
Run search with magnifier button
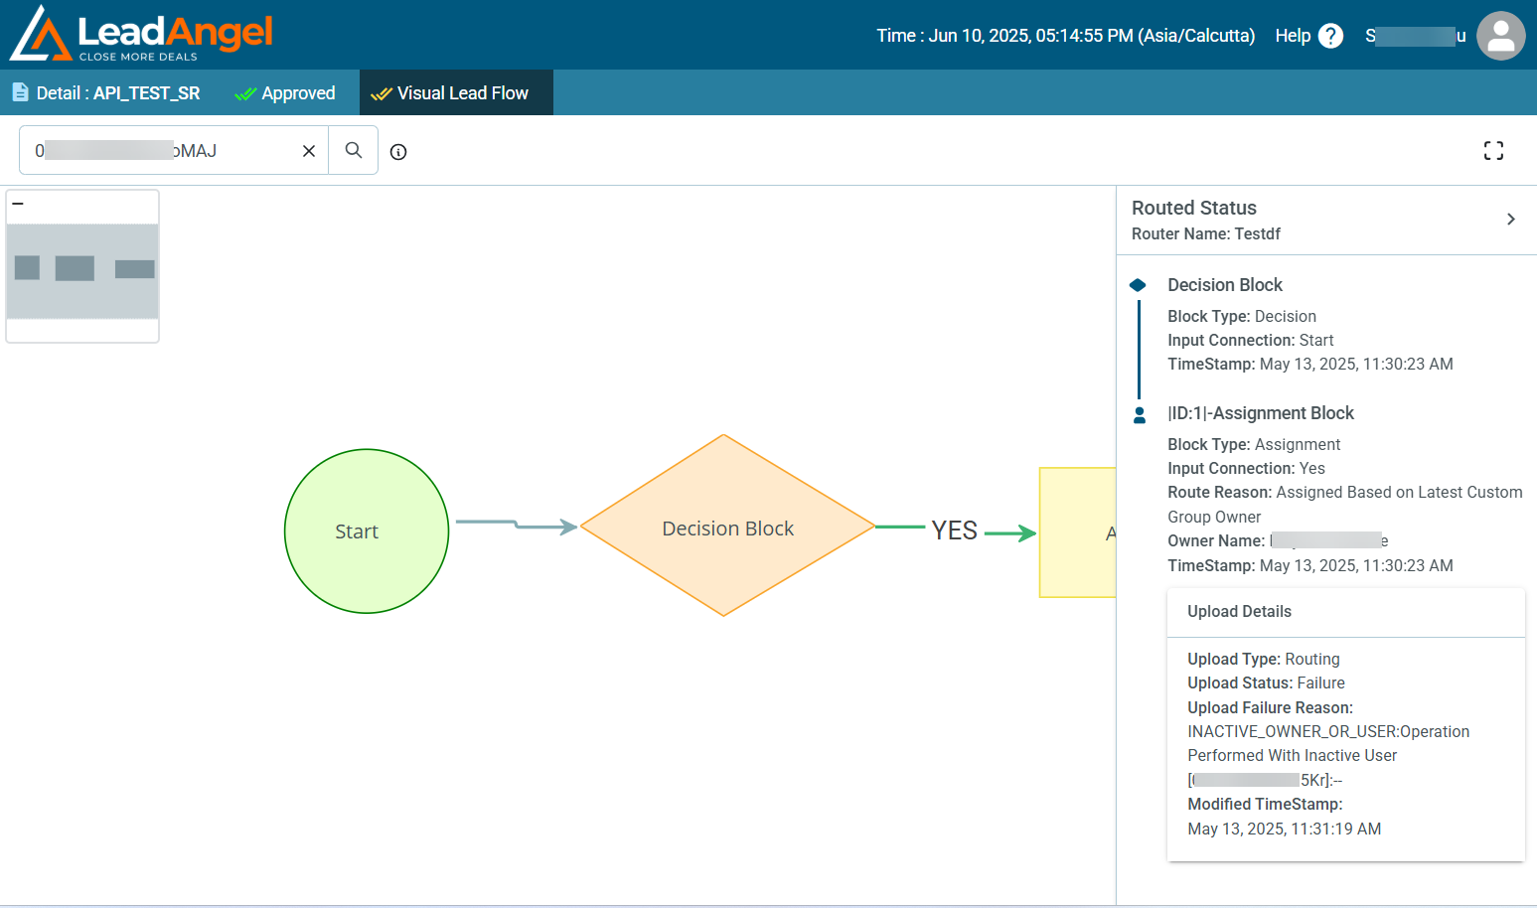point(354,150)
